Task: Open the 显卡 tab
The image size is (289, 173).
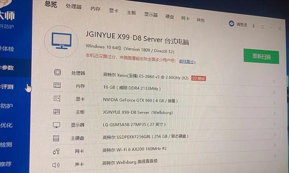Action: (114, 11)
